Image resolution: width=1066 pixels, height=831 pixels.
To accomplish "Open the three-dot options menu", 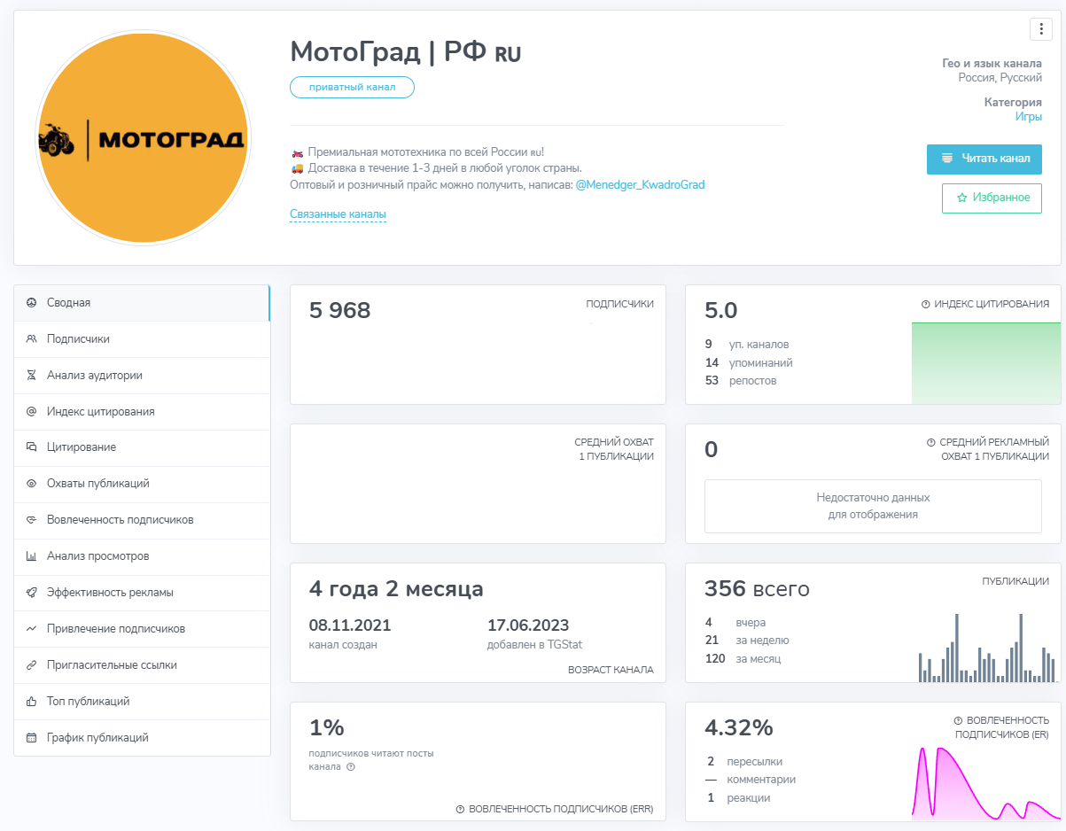I will pyautogui.click(x=1040, y=29).
